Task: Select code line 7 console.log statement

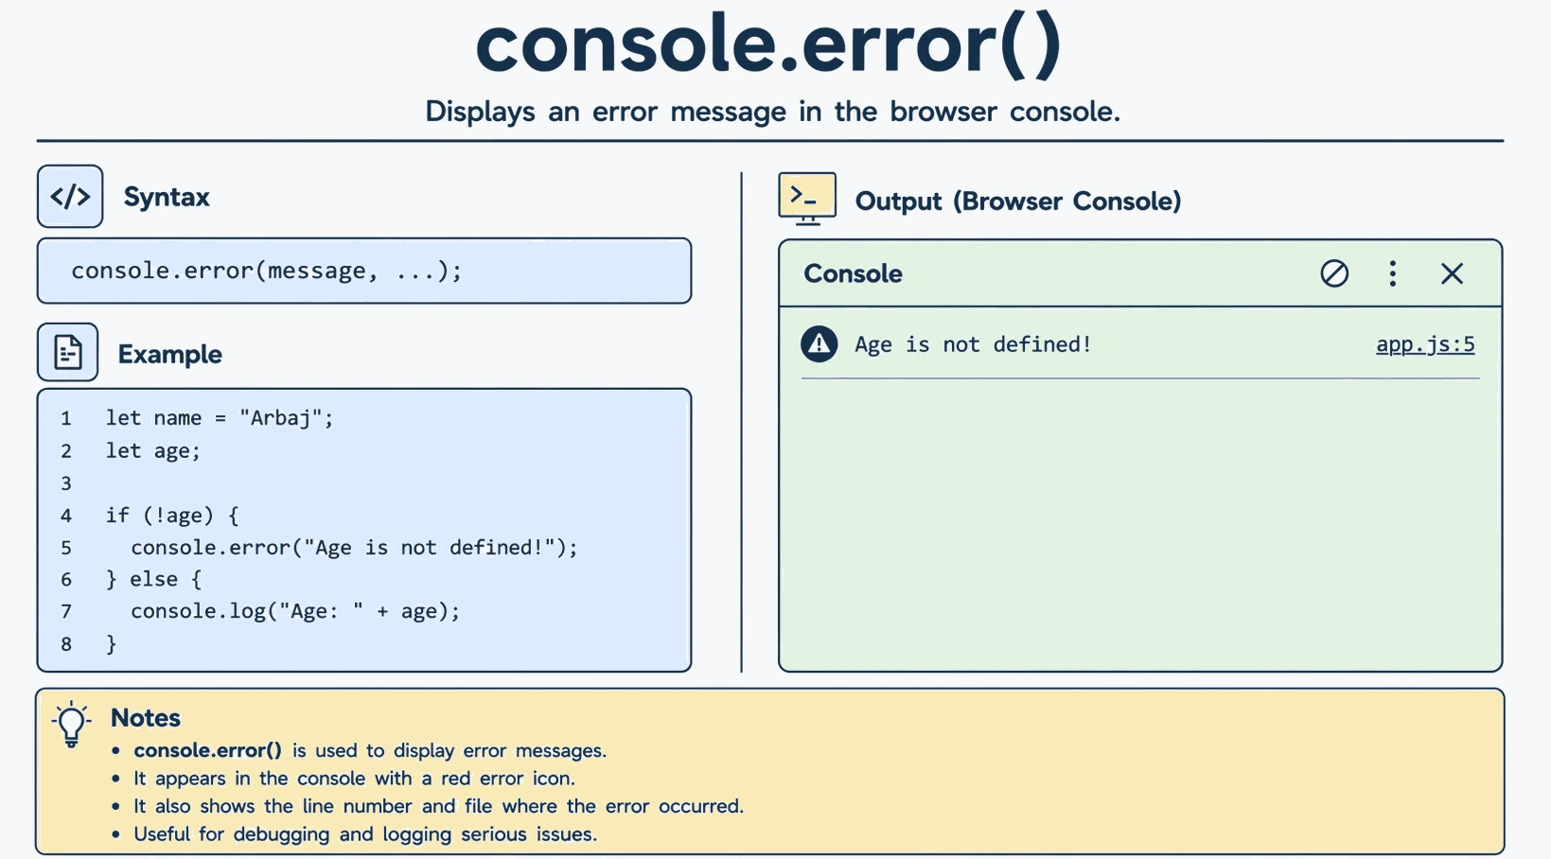Action: tap(295, 611)
